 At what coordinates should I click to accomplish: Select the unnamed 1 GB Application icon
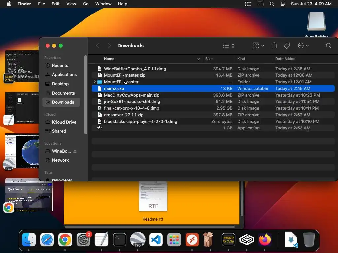pyautogui.click(x=100, y=128)
